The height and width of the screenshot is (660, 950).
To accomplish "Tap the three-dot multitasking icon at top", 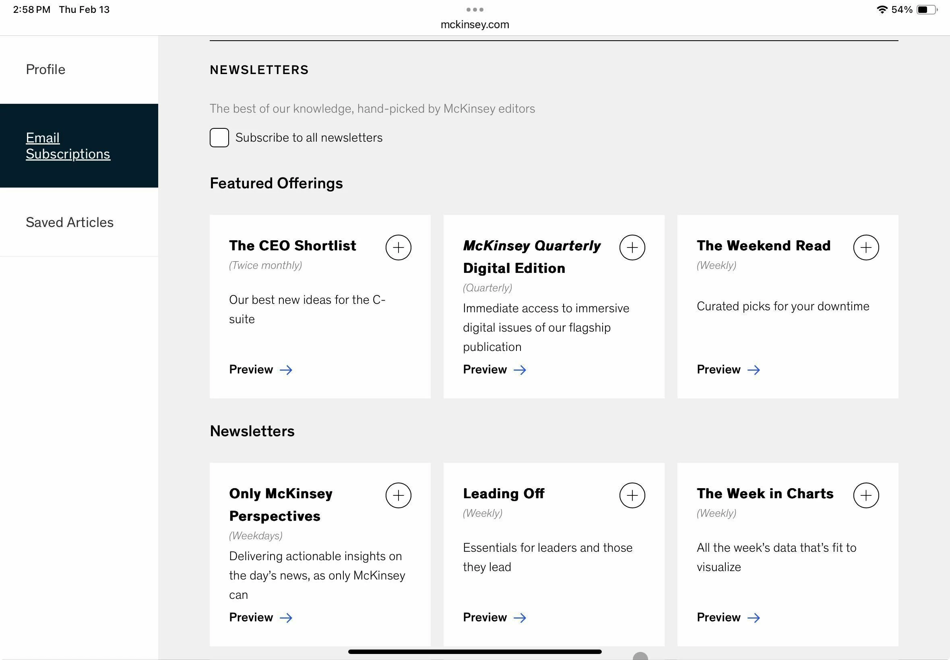I will (x=475, y=10).
